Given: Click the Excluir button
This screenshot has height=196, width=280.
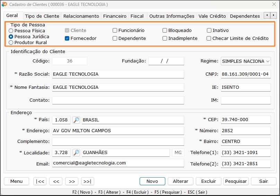Looking at the screenshot, I should point(209,181).
